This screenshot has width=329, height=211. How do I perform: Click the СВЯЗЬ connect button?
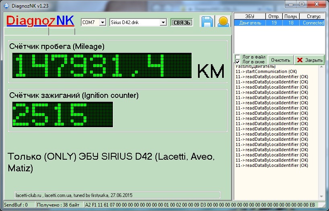coord(182,22)
